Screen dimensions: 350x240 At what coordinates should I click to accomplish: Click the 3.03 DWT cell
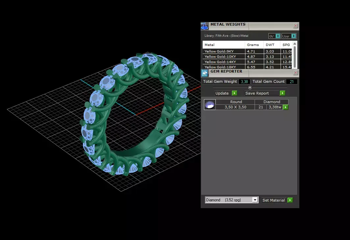pyautogui.click(x=272, y=51)
